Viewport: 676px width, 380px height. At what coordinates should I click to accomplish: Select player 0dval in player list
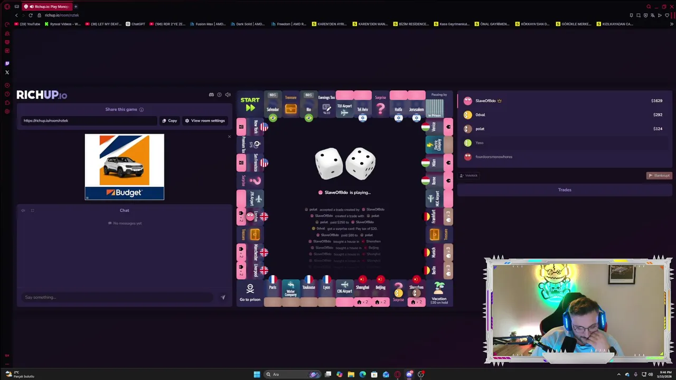pos(564,115)
